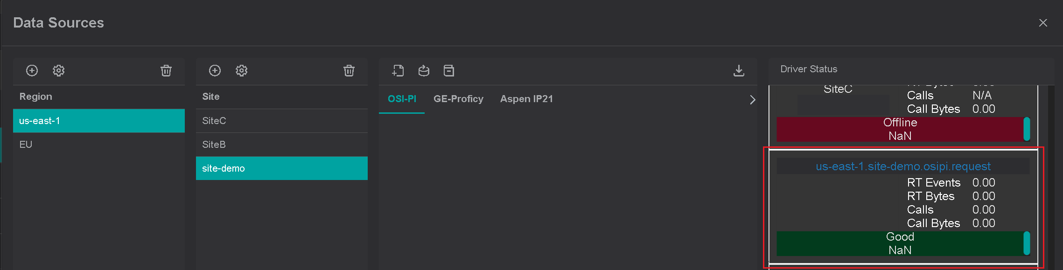This screenshot has height=270, width=1063.
Task: Switch to the Aspen IP21 tab
Action: [x=526, y=99]
